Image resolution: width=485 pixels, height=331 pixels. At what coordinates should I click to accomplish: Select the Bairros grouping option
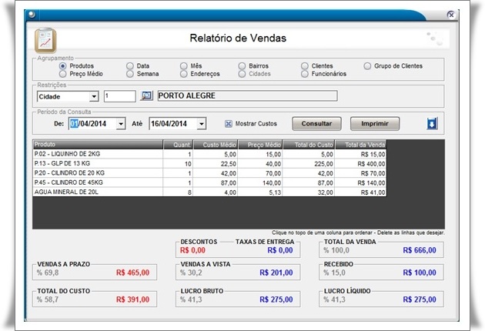click(242, 66)
